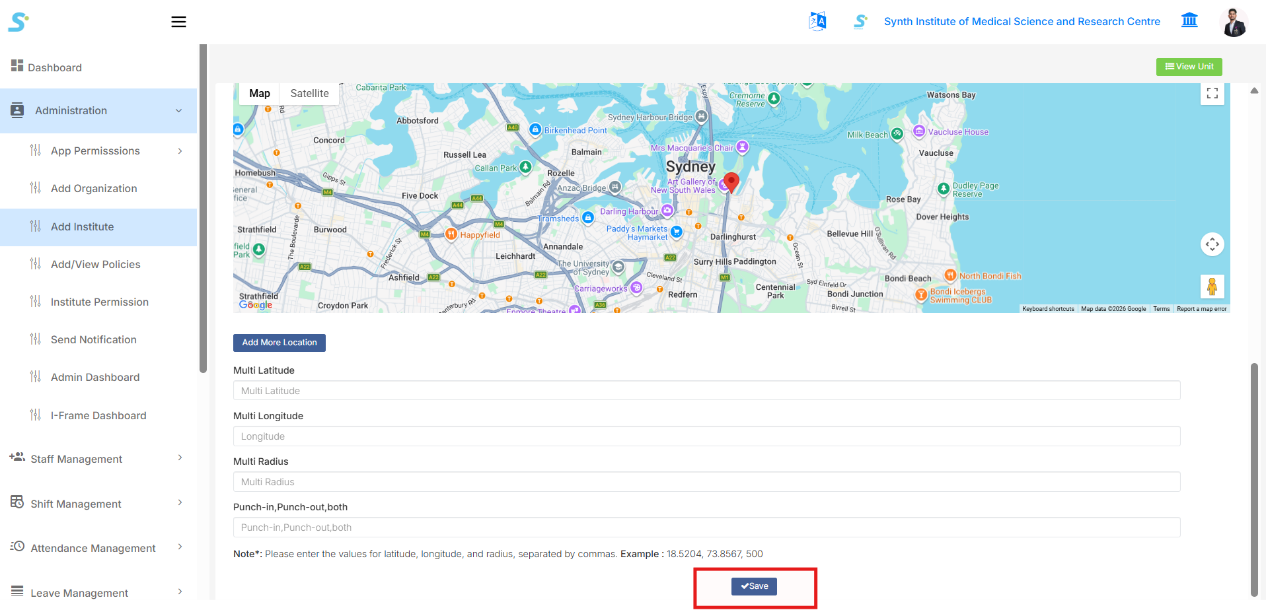Switch to the Map view tab
This screenshot has width=1266, height=610.
260,94
